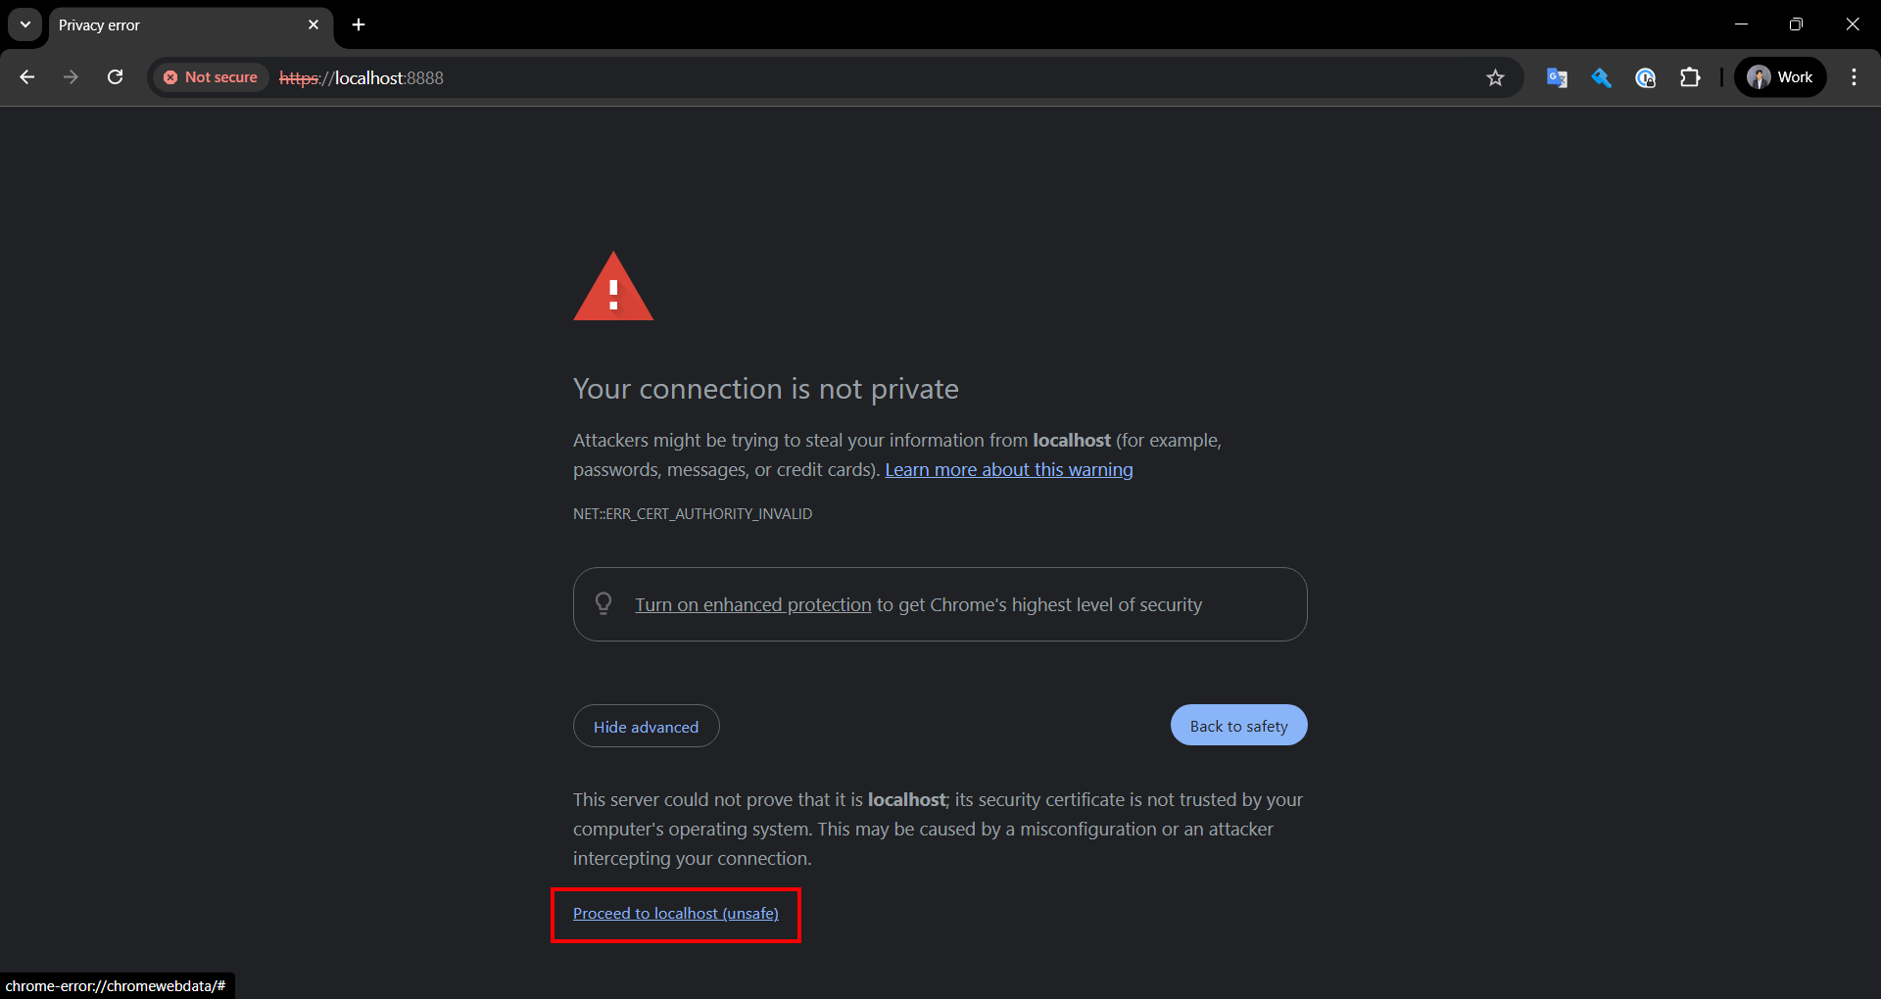Image resolution: width=1881 pixels, height=999 pixels.
Task: Reload the page
Action: pos(115,77)
